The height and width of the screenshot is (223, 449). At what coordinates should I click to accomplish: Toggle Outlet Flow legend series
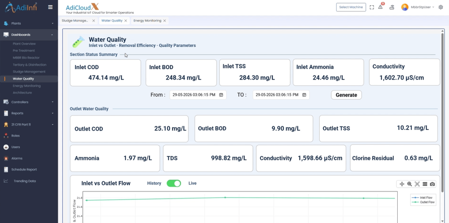pyautogui.click(x=423, y=202)
